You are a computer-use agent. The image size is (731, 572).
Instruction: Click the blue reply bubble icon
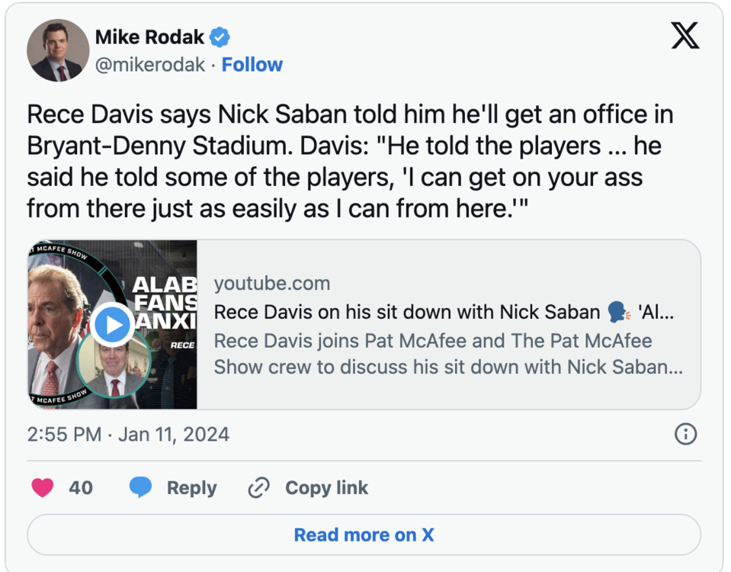point(140,487)
